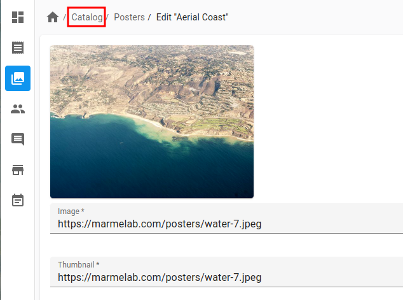The width and height of the screenshot is (403, 300).
Task: Click the storefront icon in the sidebar
Action: click(18, 170)
